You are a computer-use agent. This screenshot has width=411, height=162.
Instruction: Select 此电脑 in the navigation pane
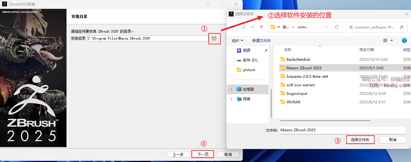[x=248, y=89]
